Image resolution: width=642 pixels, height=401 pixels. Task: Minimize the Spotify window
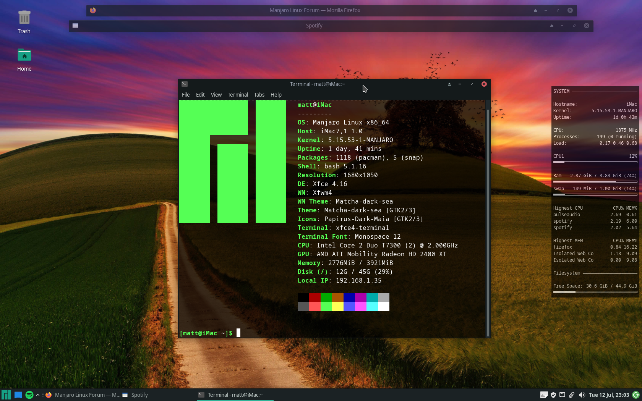(562, 26)
